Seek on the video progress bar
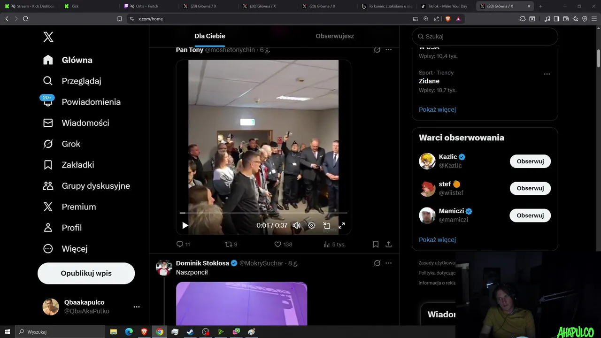The height and width of the screenshot is (338, 601). (263, 213)
